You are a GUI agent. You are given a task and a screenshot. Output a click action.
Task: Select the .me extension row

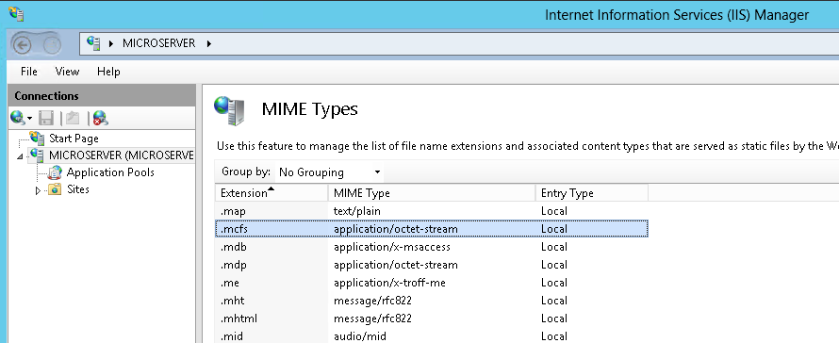pos(431,283)
